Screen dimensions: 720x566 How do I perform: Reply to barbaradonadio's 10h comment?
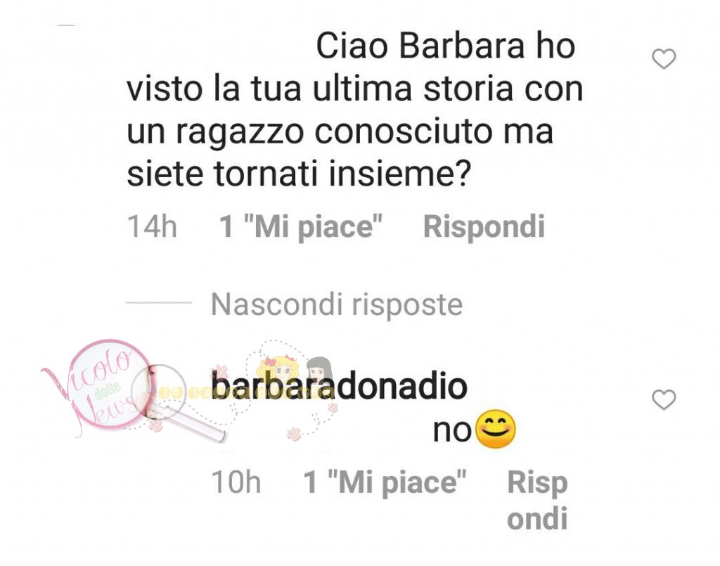[537, 499]
